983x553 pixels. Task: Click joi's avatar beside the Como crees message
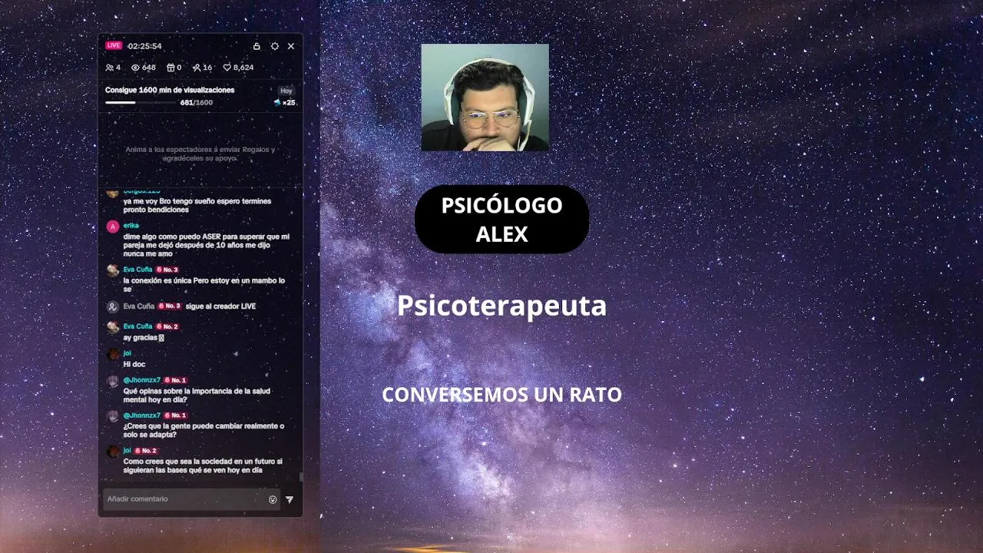[113, 452]
